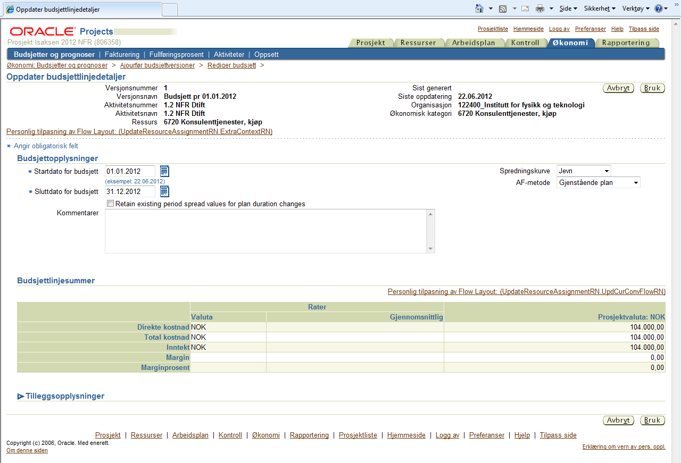
Task: Click the RSS feeds icon in toolbar
Action: pos(503,9)
